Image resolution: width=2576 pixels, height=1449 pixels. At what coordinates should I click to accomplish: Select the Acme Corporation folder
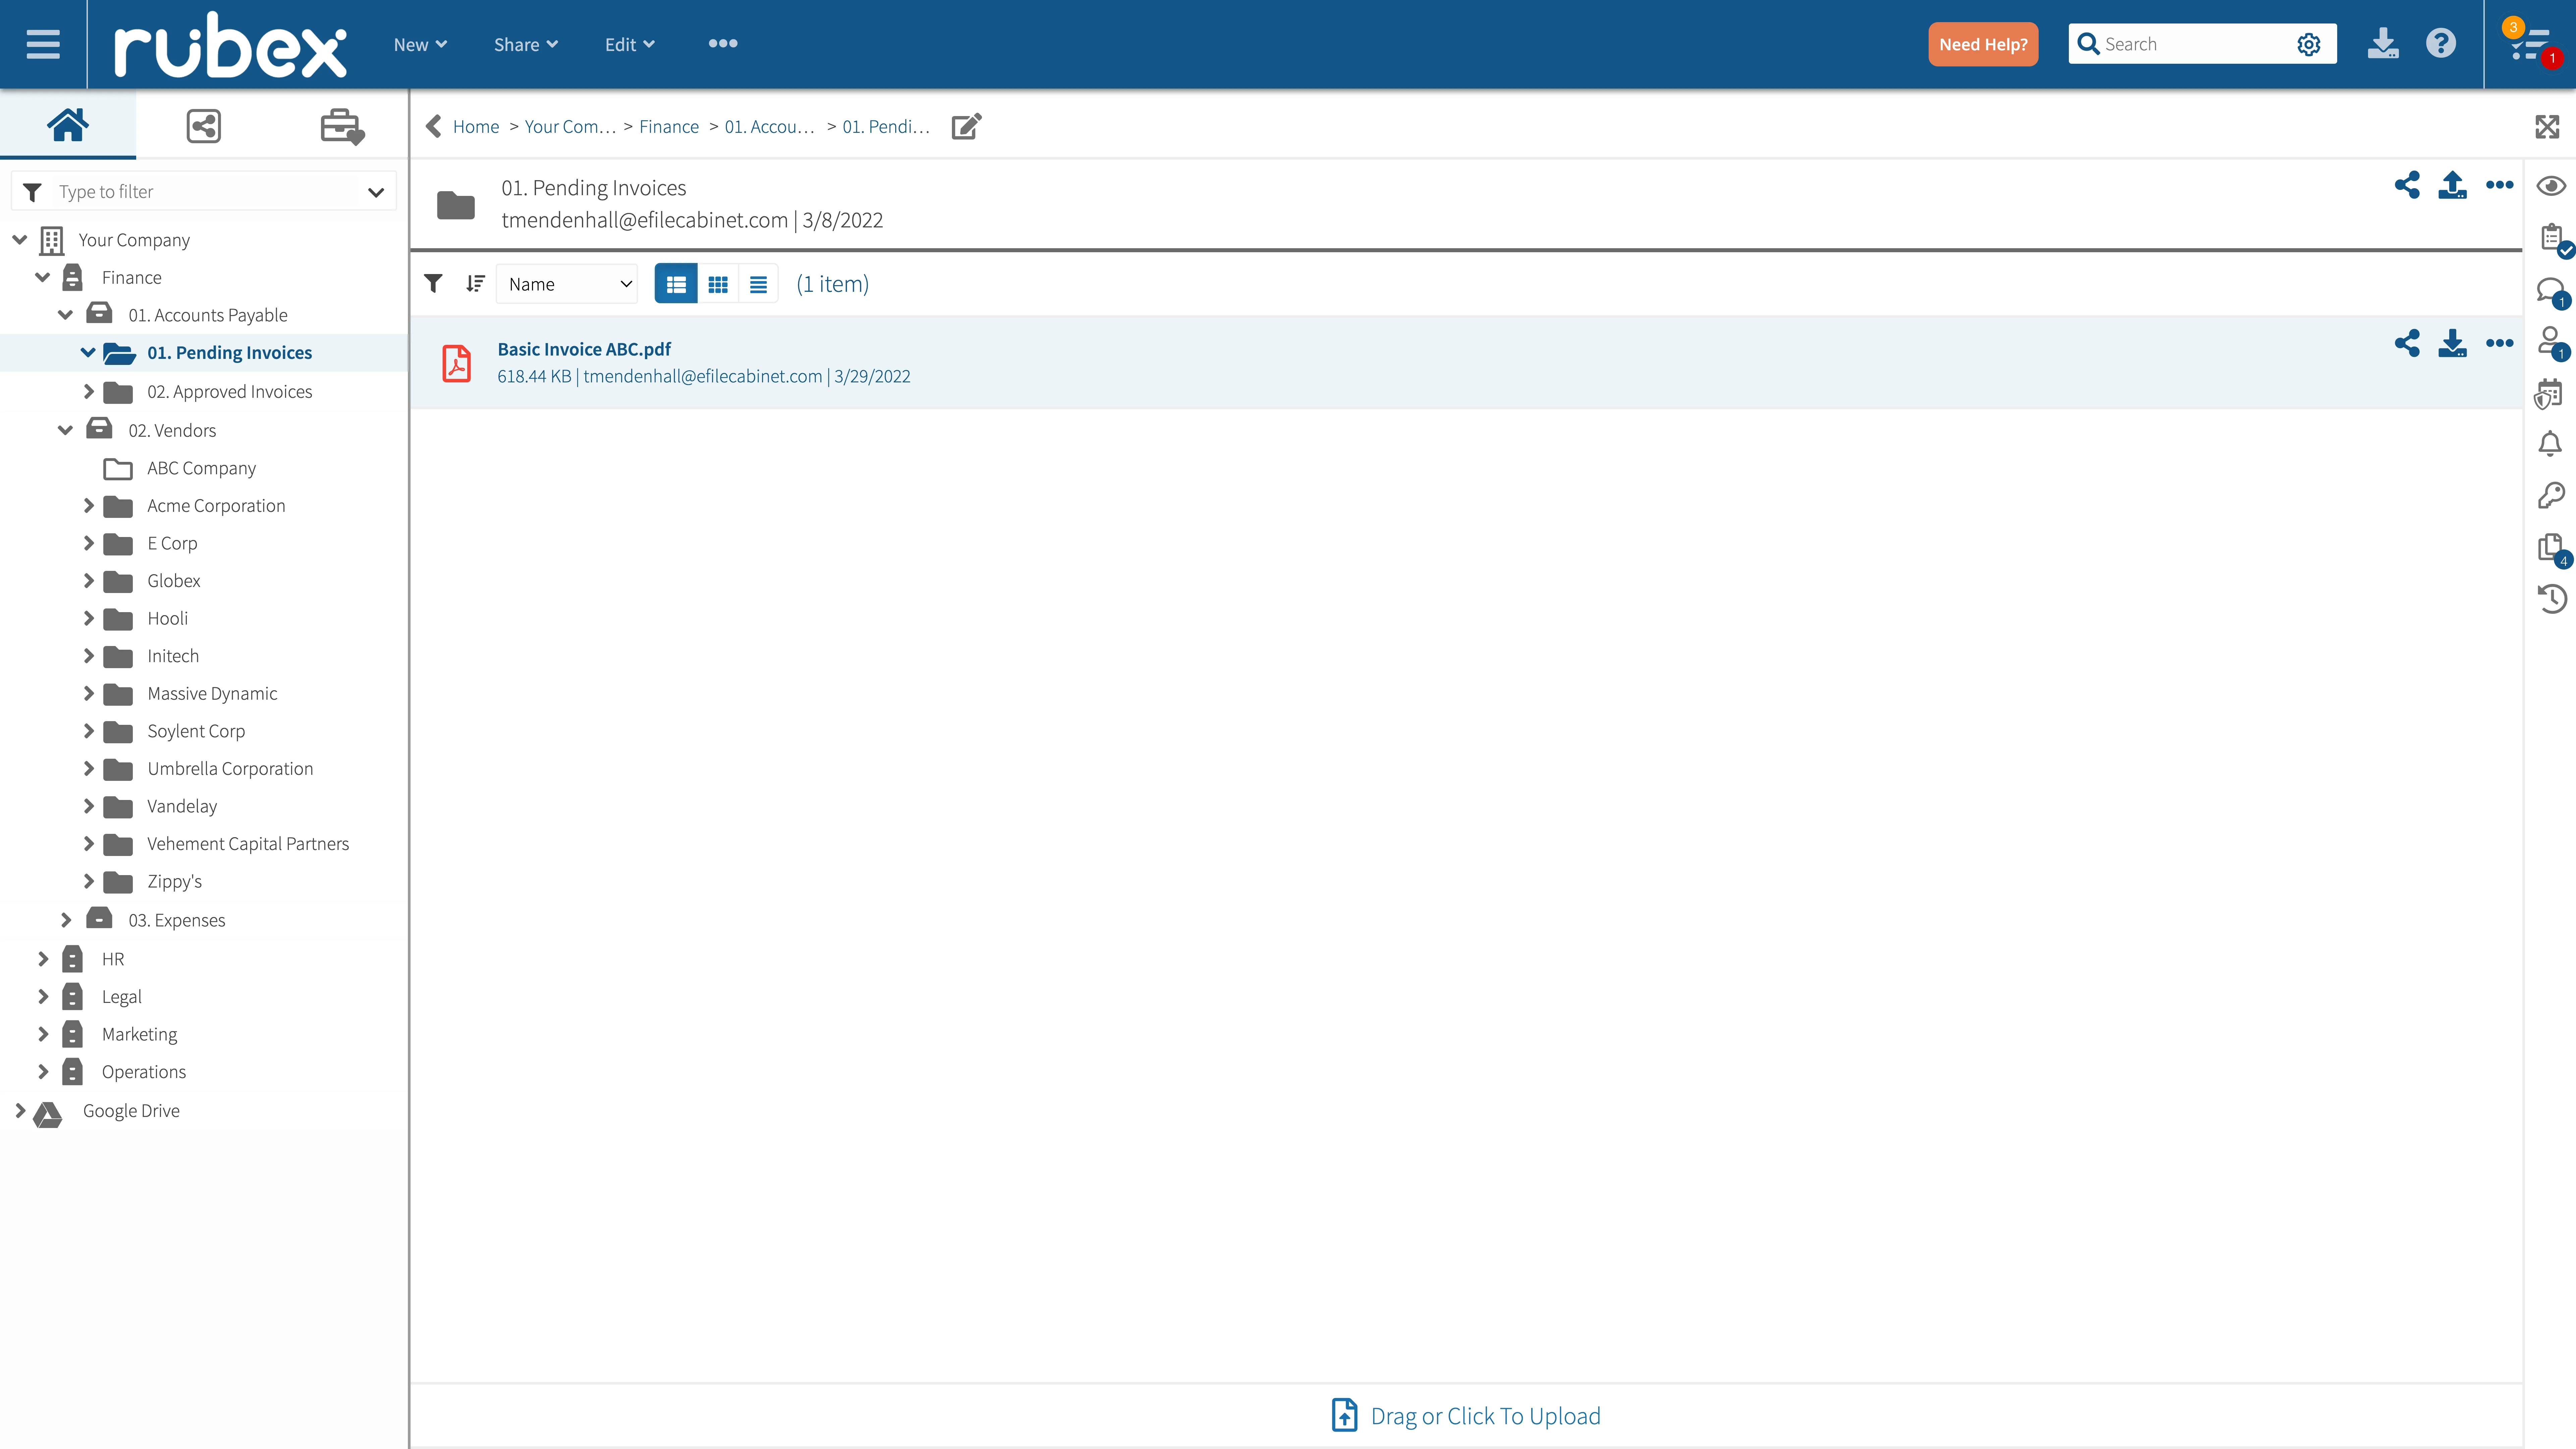pyautogui.click(x=216, y=506)
